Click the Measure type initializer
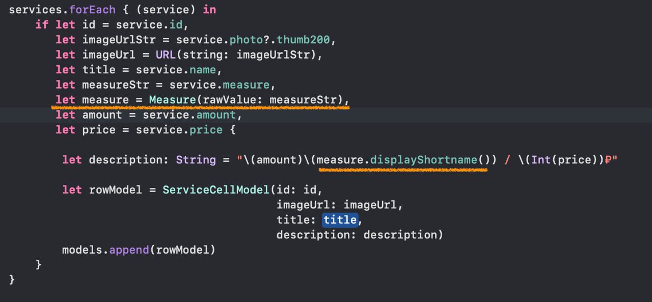Image resolution: width=652 pixels, height=302 pixels. (x=172, y=99)
